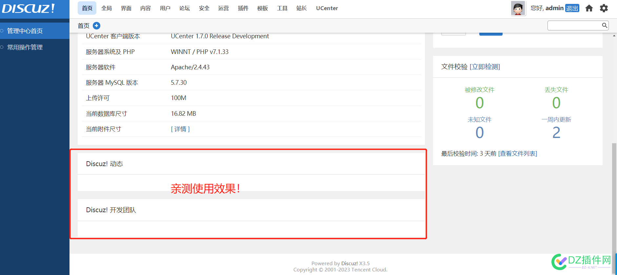The height and width of the screenshot is (275, 617).
Task: Open the 用户 menu
Action: click(x=165, y=8)
